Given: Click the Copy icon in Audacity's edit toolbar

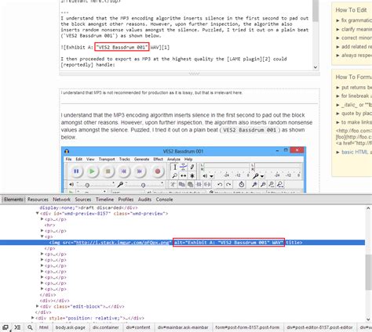Looking at the screenshot, I should click(x=181, y=185).
